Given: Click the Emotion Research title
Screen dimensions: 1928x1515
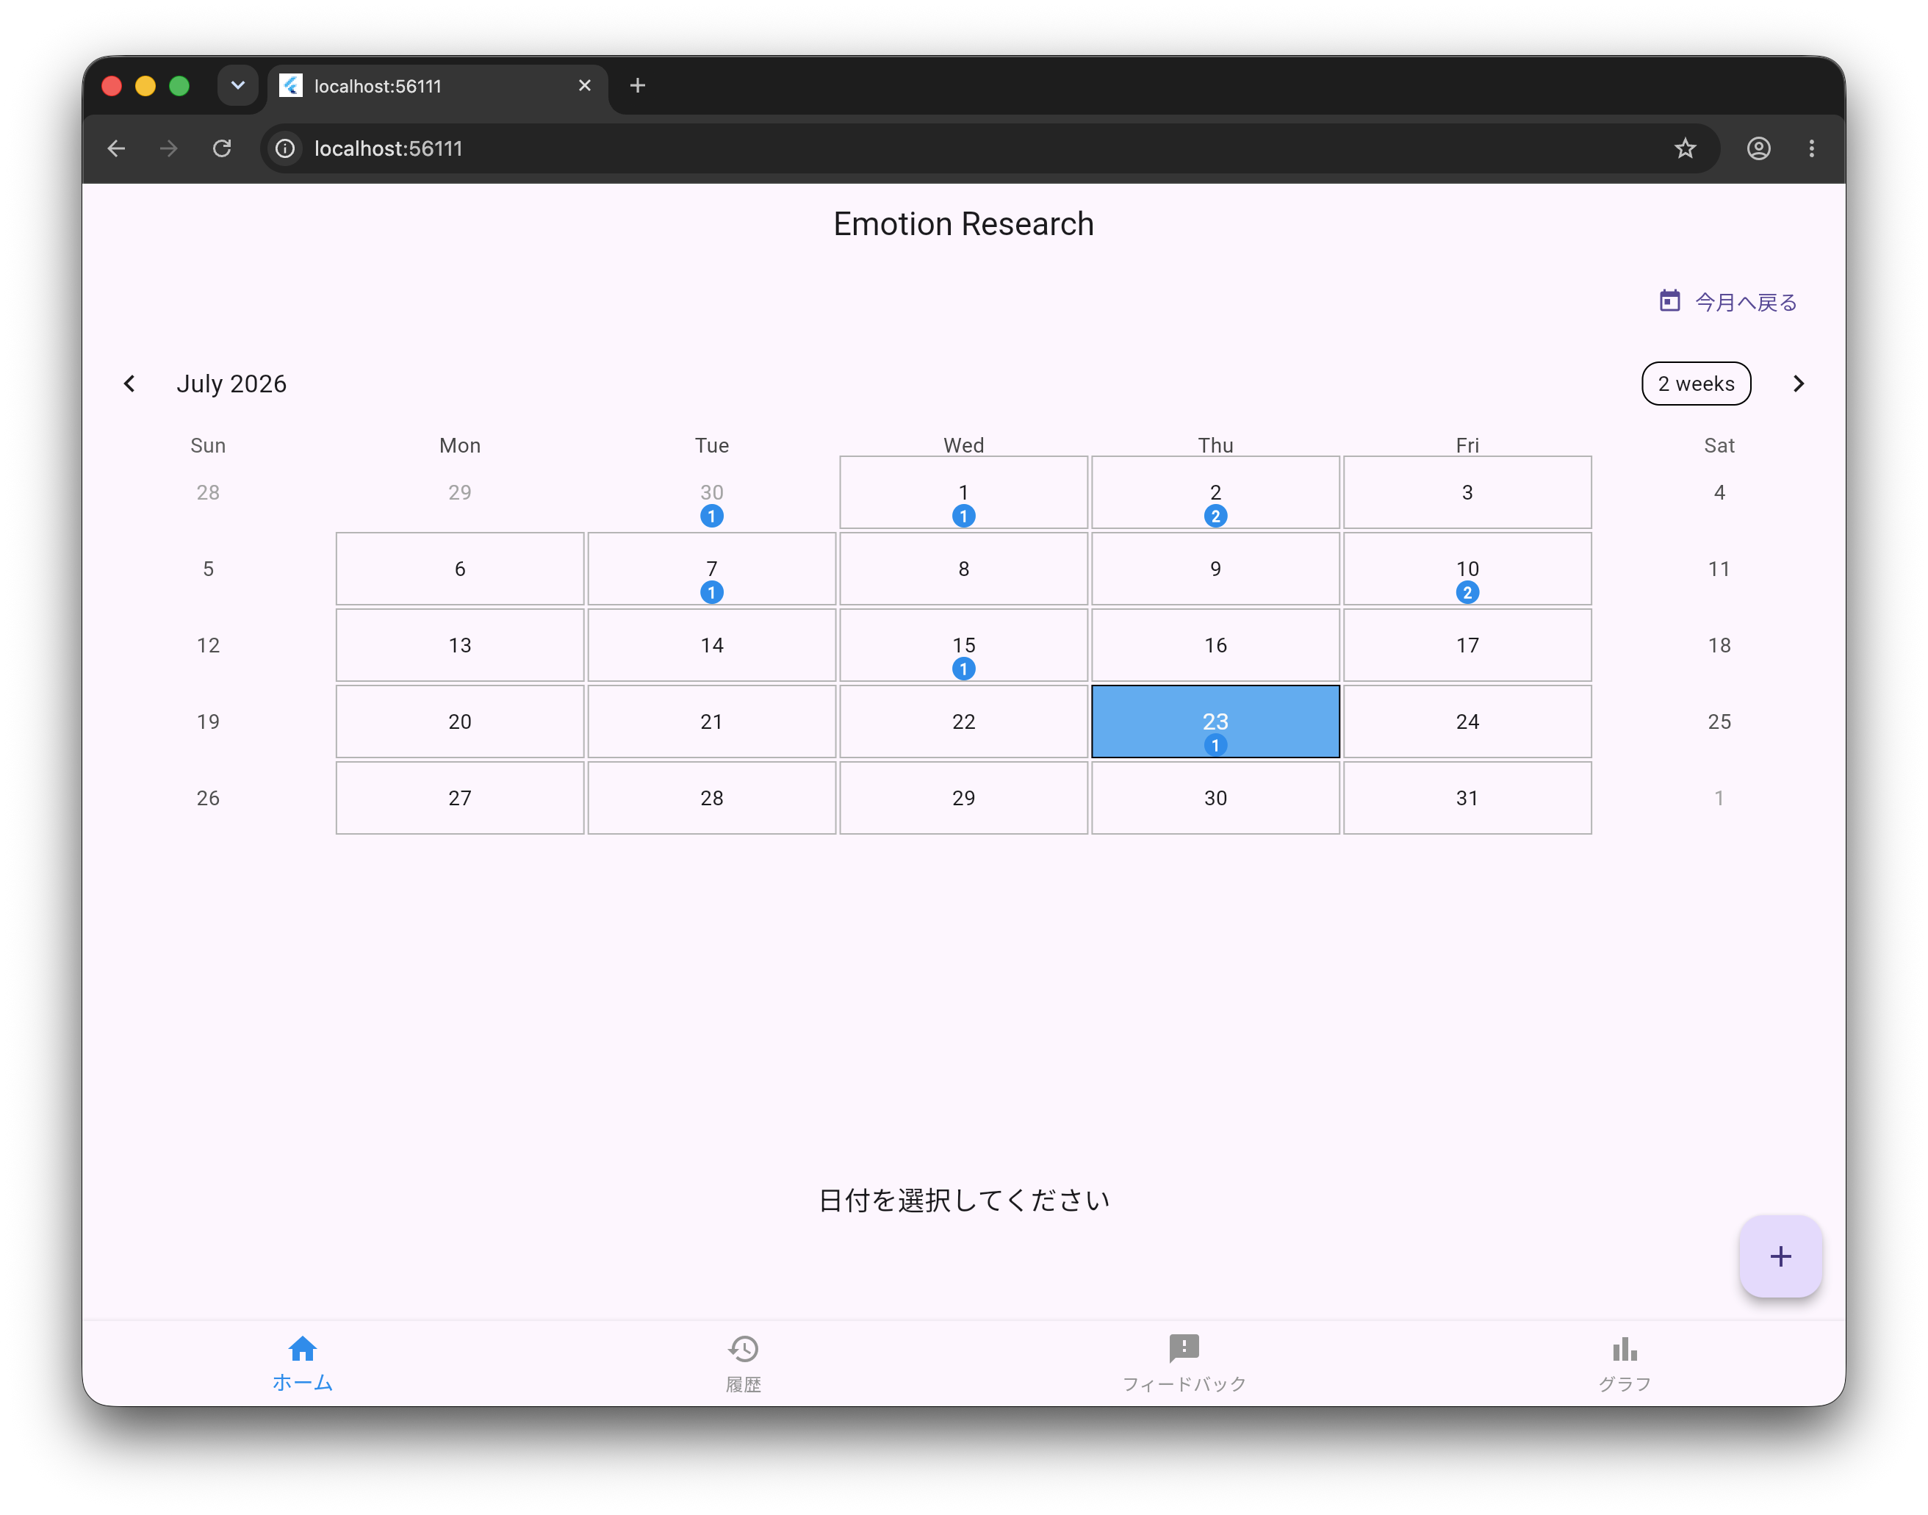Looking at the screenshot, I should pos(963,223).
